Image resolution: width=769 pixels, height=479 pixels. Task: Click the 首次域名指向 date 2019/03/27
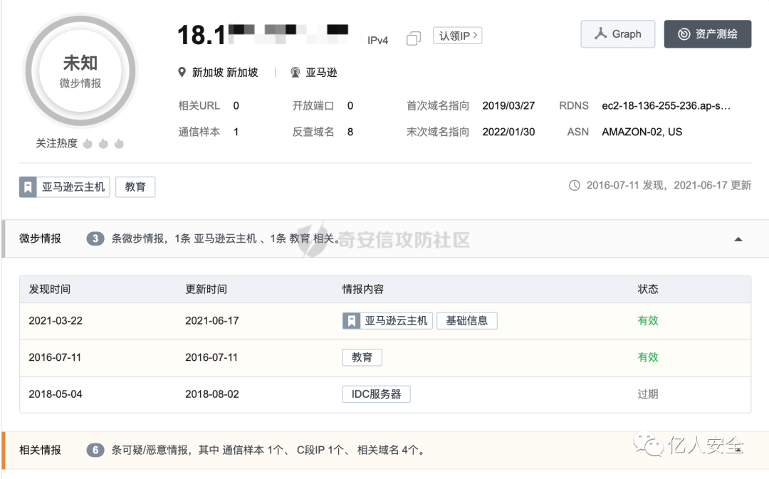[508, 106]
